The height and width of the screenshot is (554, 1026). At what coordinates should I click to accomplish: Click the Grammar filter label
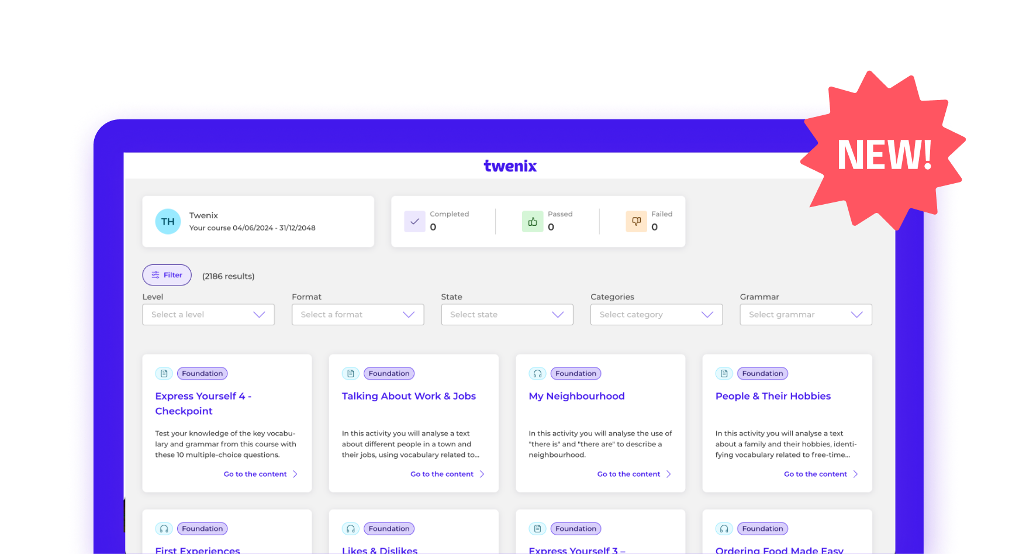759,297
